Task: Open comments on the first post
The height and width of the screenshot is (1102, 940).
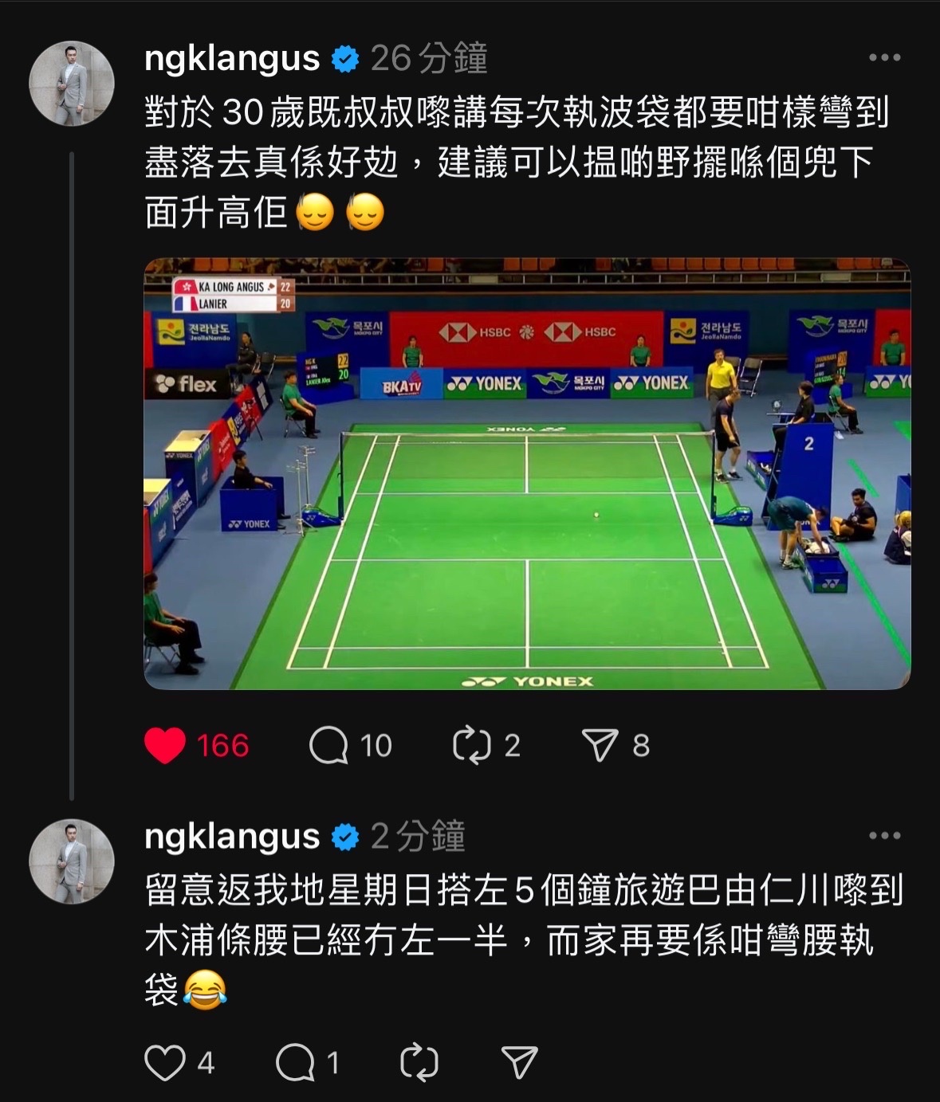Action: point(328,746)
